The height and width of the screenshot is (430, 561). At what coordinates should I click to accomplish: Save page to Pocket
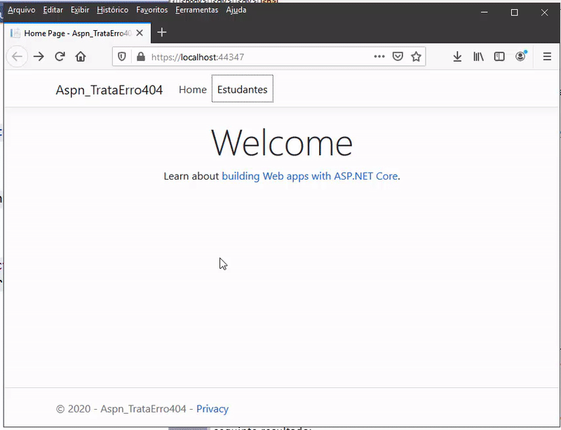[398, 57]
